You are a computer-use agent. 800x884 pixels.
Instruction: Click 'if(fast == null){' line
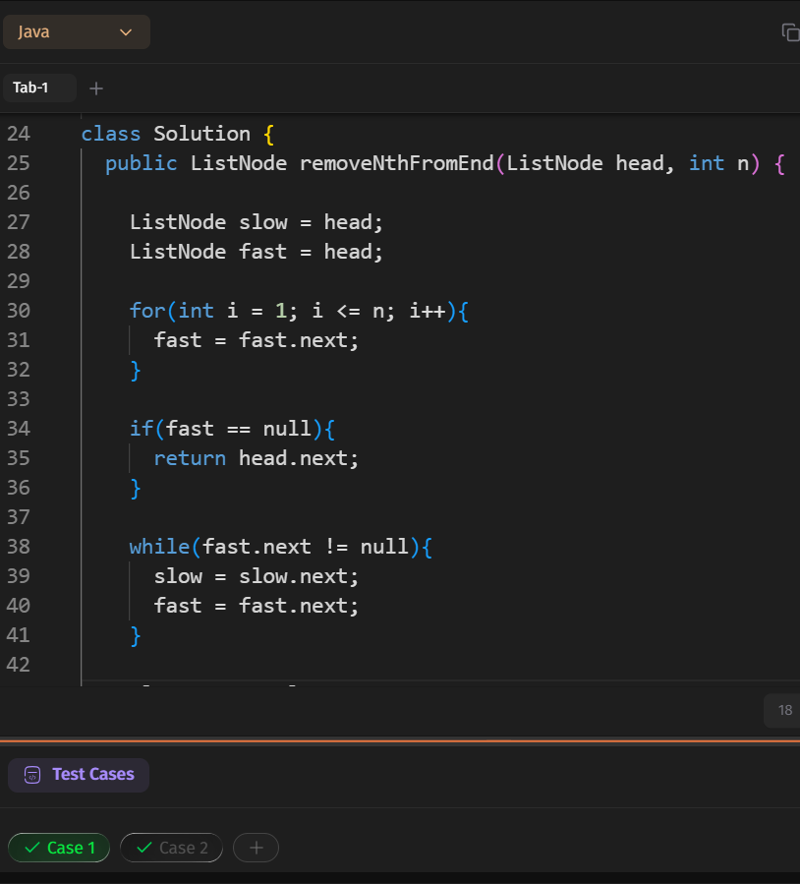point(232,429)
